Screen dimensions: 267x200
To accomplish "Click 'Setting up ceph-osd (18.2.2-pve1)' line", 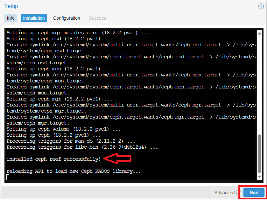I will pyautogui.click(x=59, y=39).
